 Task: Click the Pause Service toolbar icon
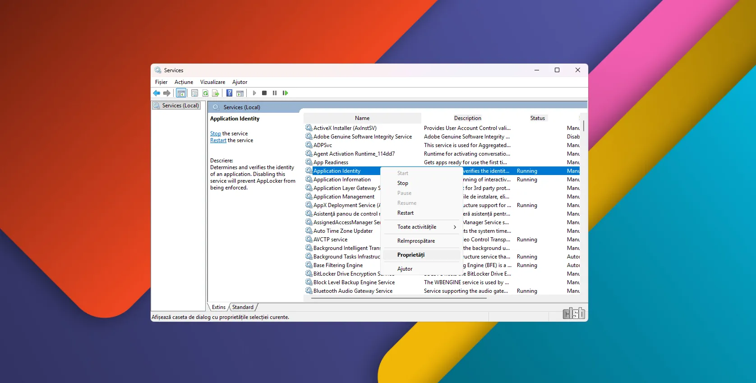click(x=275, y=93)
